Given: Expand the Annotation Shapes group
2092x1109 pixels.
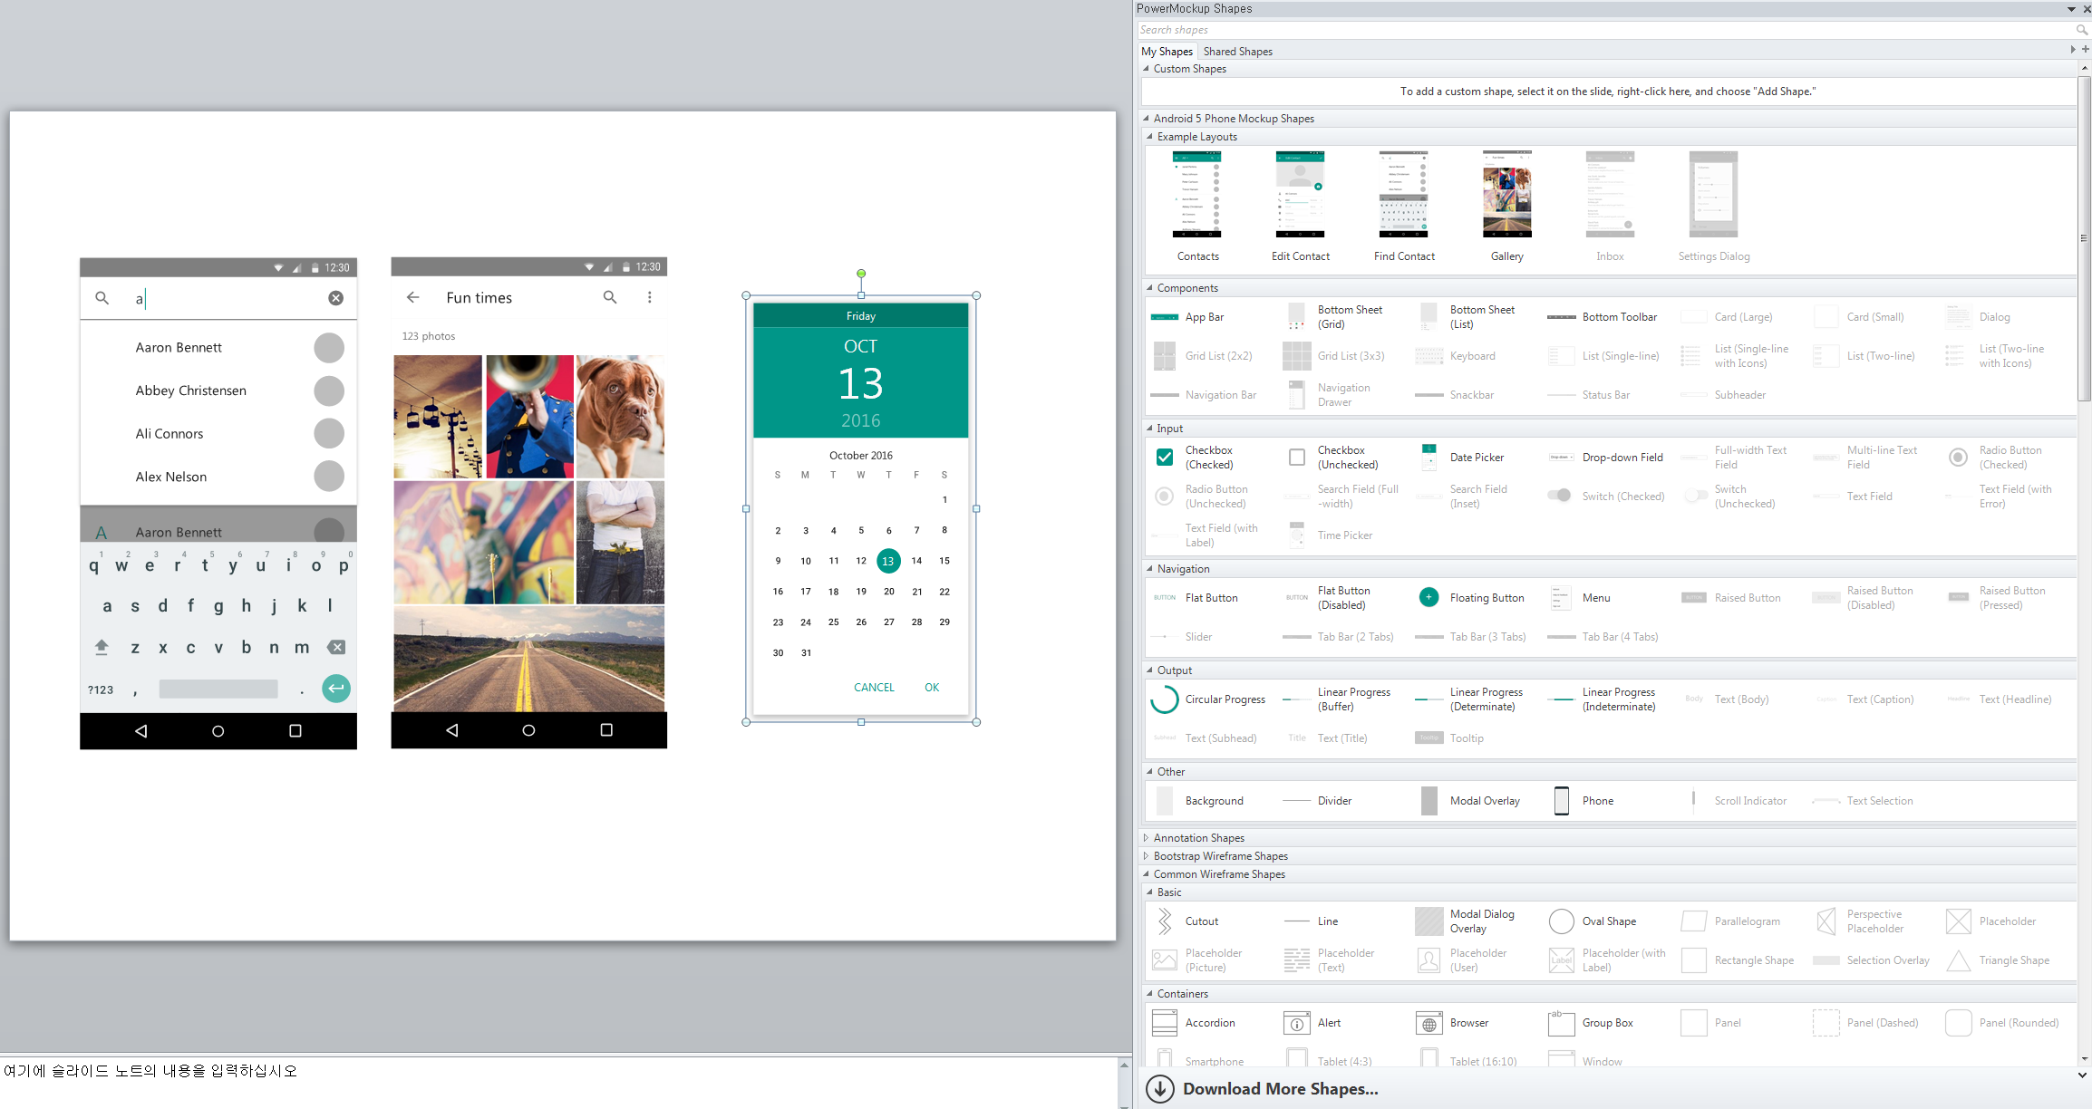Looking at the screenshot, I should [1147, 838].
